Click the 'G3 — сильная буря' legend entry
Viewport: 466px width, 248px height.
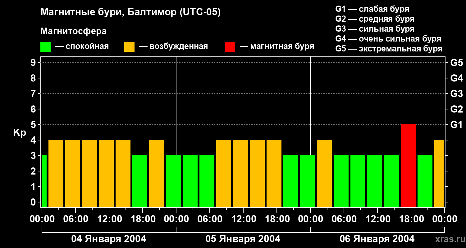click(375, 29)
